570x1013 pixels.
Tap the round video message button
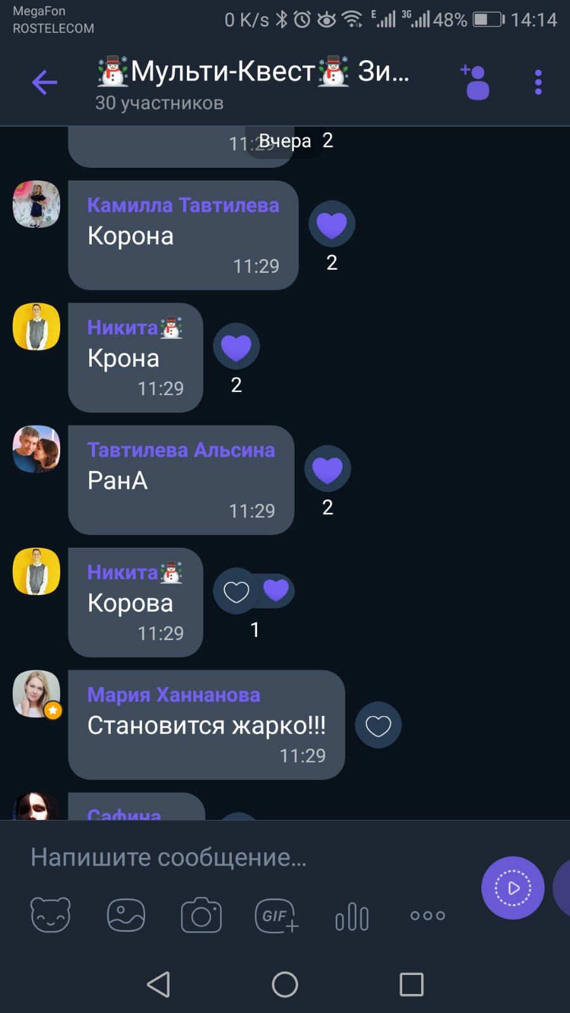click(x=513, y=888)
